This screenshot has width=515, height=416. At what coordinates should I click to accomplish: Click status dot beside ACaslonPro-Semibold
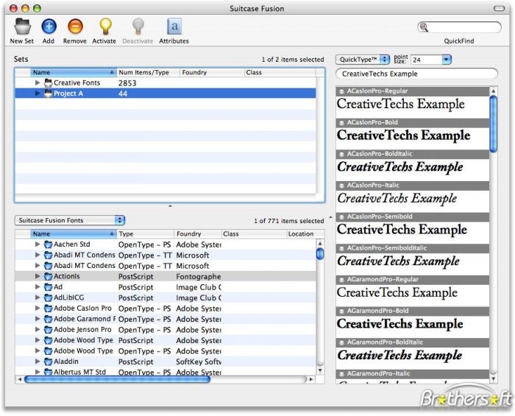341,217
